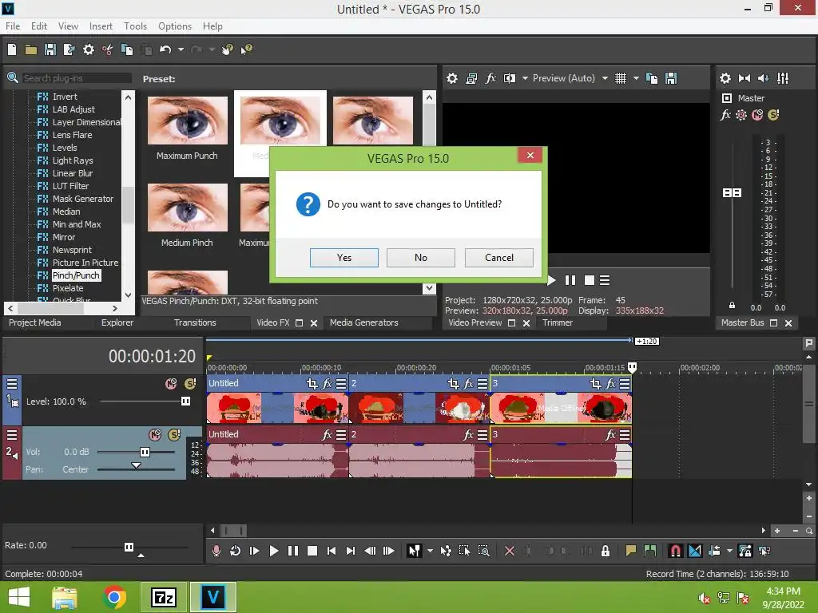Click the Video Output FX icon in preview

[x=490, y=78]
